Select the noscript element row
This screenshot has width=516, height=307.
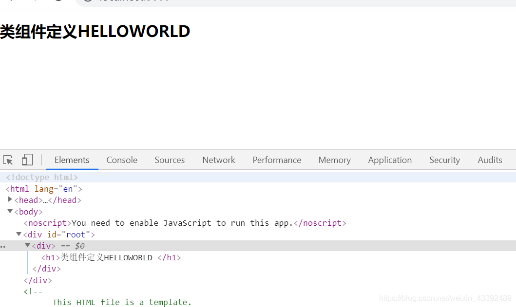click(x=185, y=223)
